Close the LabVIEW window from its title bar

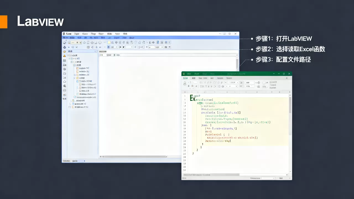pos(235,34)
